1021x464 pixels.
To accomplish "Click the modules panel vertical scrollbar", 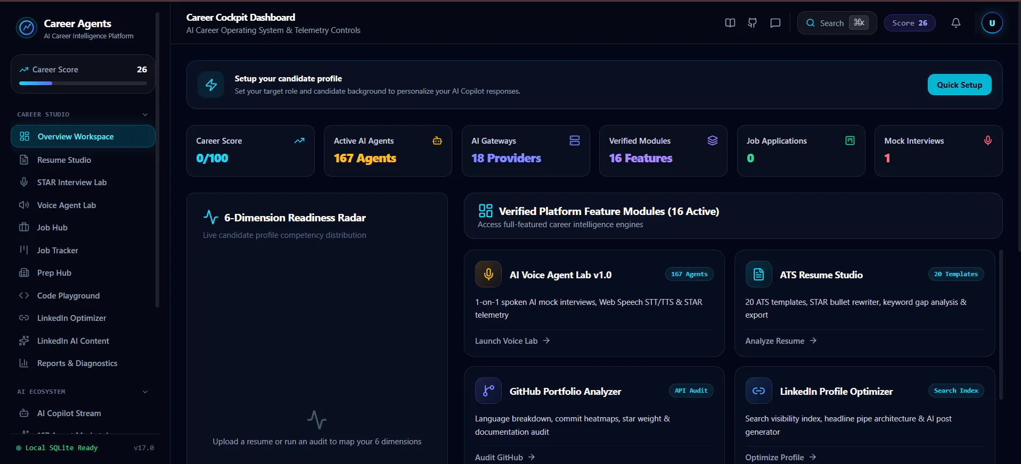I will coord(1001,325).
